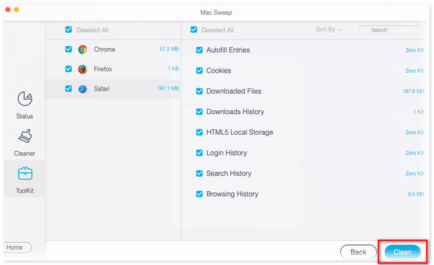Click the Search History label

pos(228,174)
